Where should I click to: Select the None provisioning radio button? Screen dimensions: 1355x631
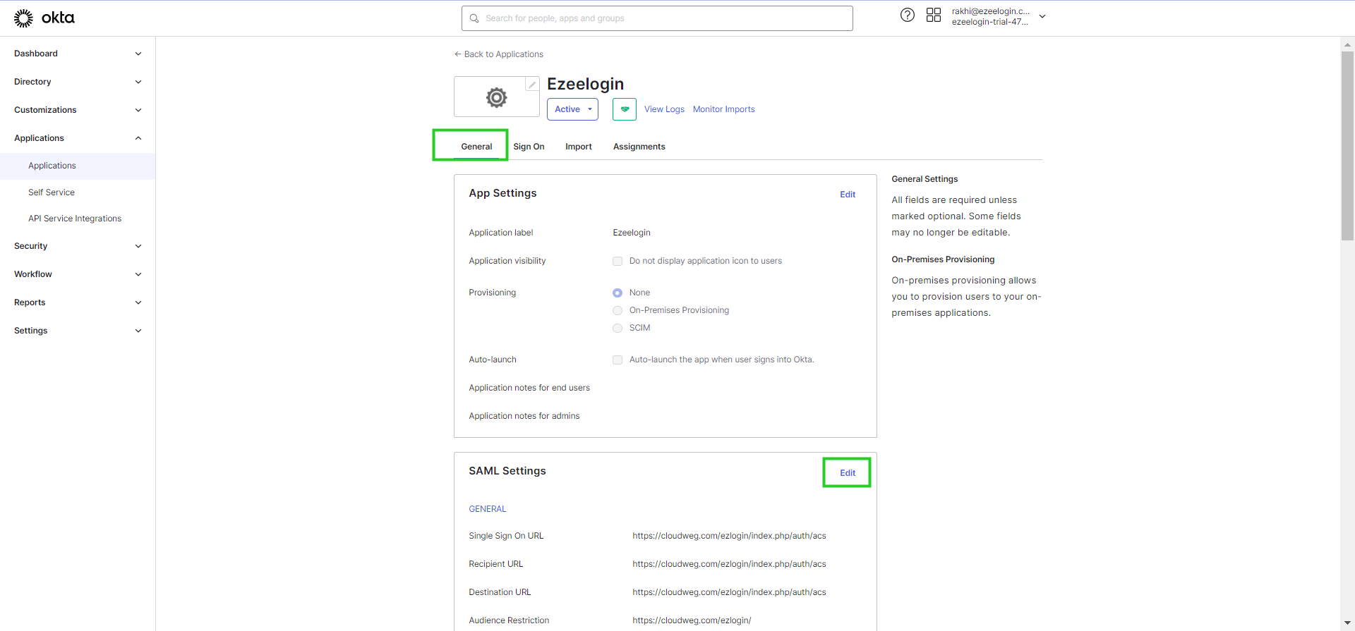618,293
